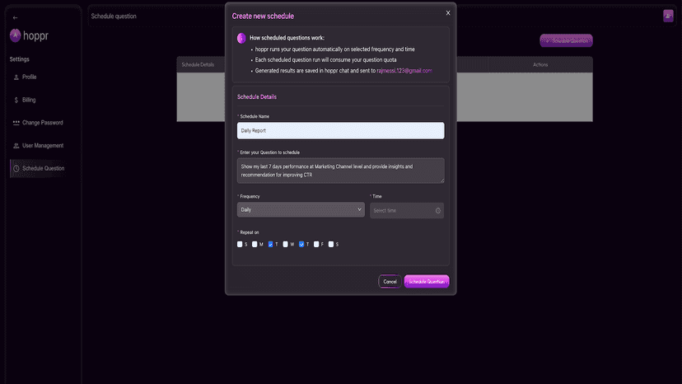The height and width of the screenshot is (384, 682).
Task: Uncheck the first T (Tuesday) checkbox
Action: tap(270, 244)
